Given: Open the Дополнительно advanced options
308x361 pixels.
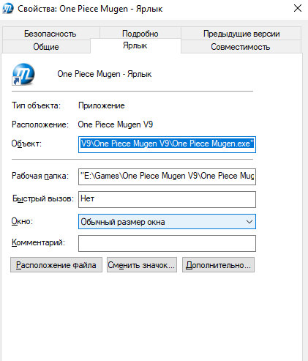Looking at the screenshot, I should click(218, 265).
